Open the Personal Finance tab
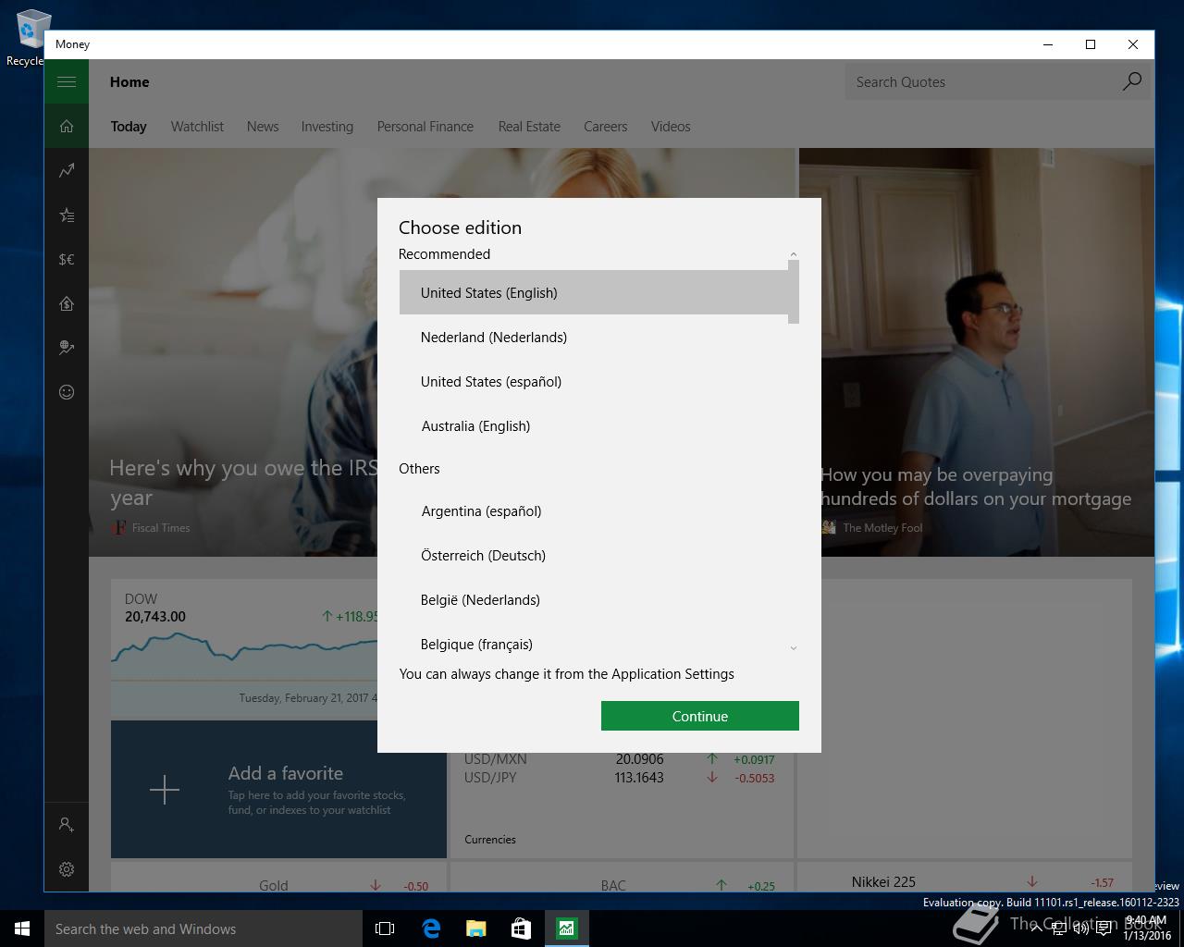The height and width of the screenshot is (947, 1184). [x=425, y=127]
